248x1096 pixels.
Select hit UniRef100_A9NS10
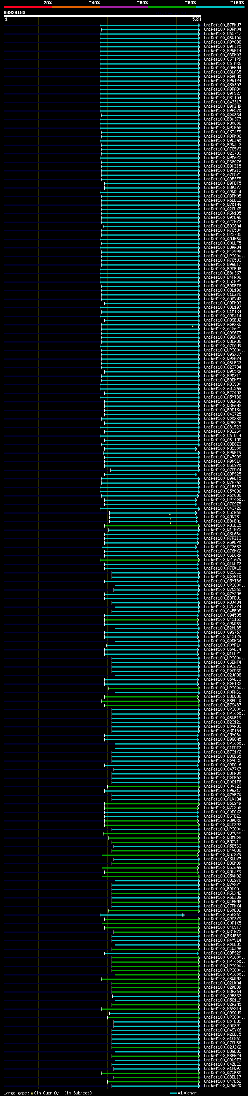222,461
